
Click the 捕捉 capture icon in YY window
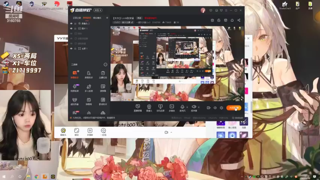pyautogui.click(x=76, y=132)
